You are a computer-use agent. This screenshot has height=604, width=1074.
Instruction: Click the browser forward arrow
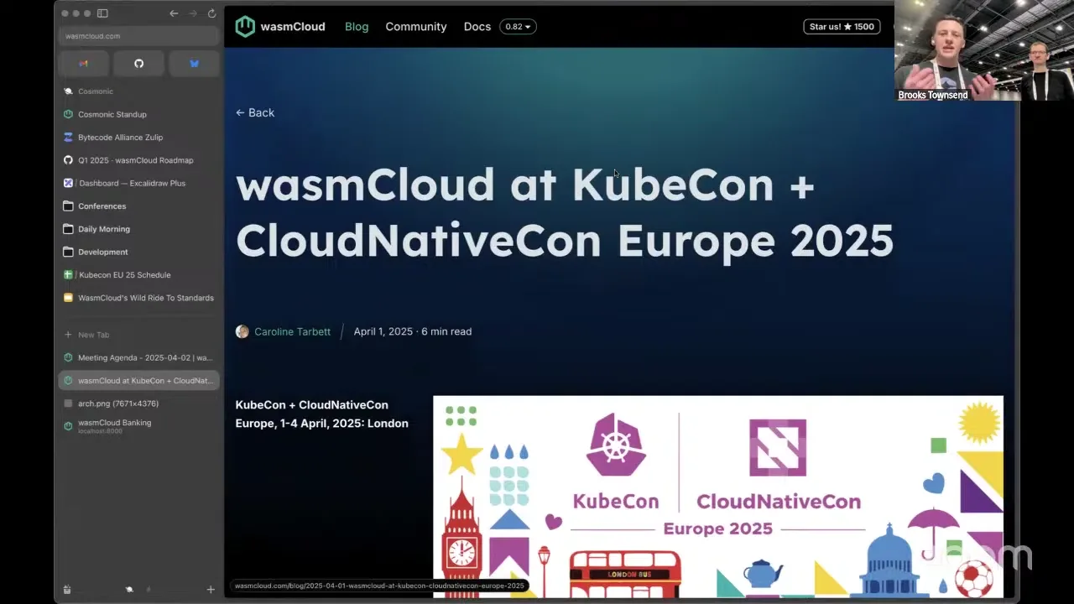[x=193, y=13]
